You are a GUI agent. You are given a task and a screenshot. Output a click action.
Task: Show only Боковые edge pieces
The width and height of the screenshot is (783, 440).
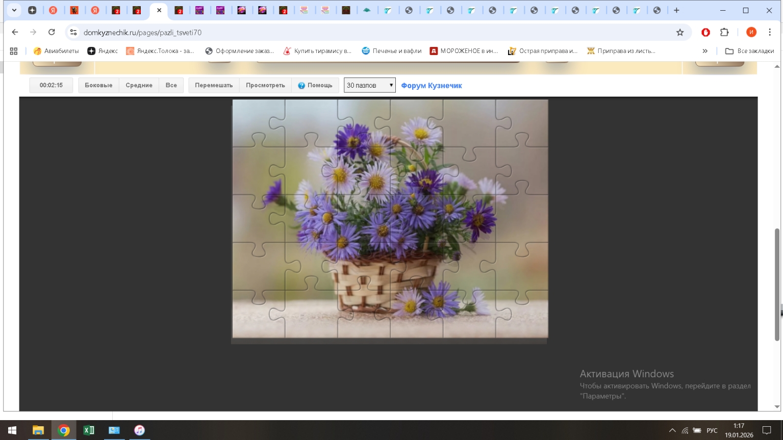(98, 85)
